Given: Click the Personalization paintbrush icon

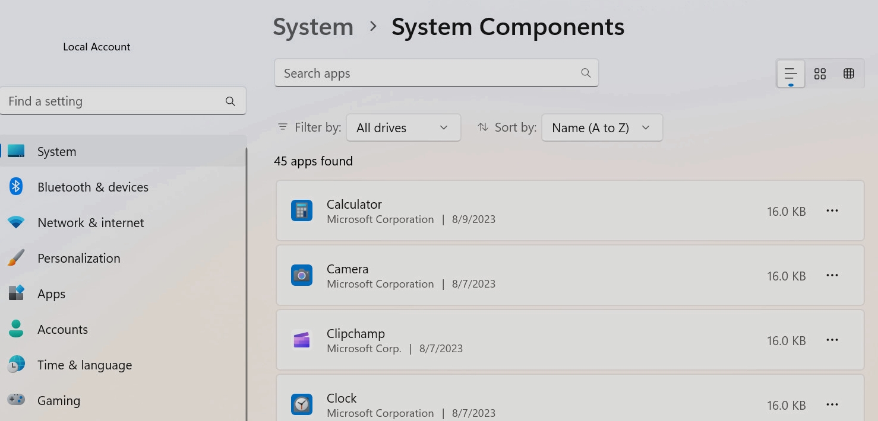Looking at the screenshot, I should pyautogui.click(x=16, y=258).
